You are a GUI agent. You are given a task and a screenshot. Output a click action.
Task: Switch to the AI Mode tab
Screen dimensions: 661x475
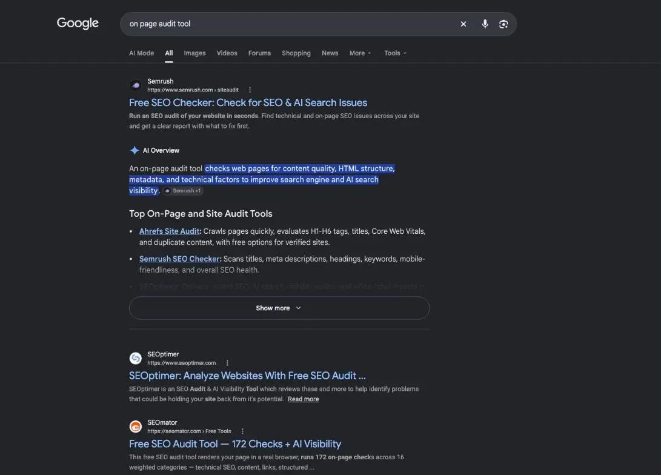(141, 53)
